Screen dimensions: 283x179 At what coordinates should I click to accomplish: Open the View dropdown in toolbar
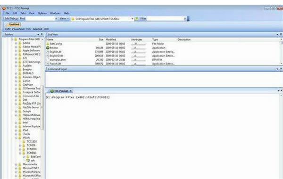64,18
